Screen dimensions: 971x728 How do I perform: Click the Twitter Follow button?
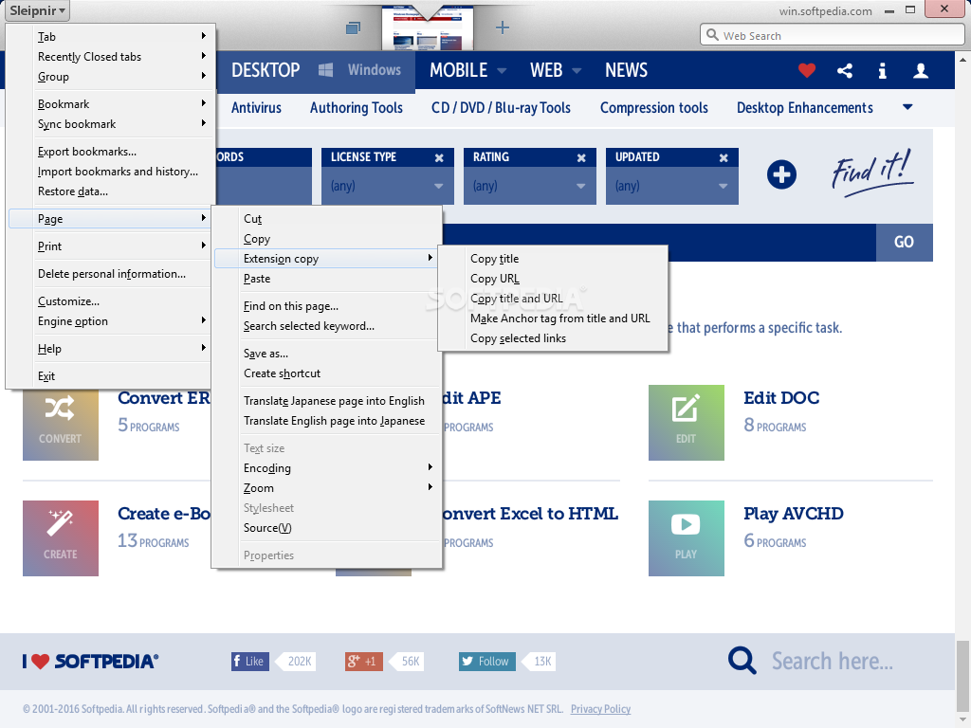[487, 661]
